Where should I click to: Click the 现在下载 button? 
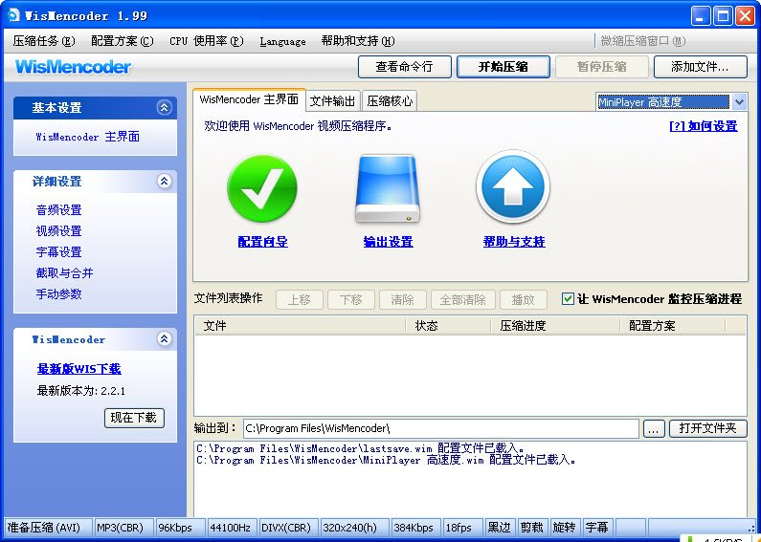pos(134,418)
